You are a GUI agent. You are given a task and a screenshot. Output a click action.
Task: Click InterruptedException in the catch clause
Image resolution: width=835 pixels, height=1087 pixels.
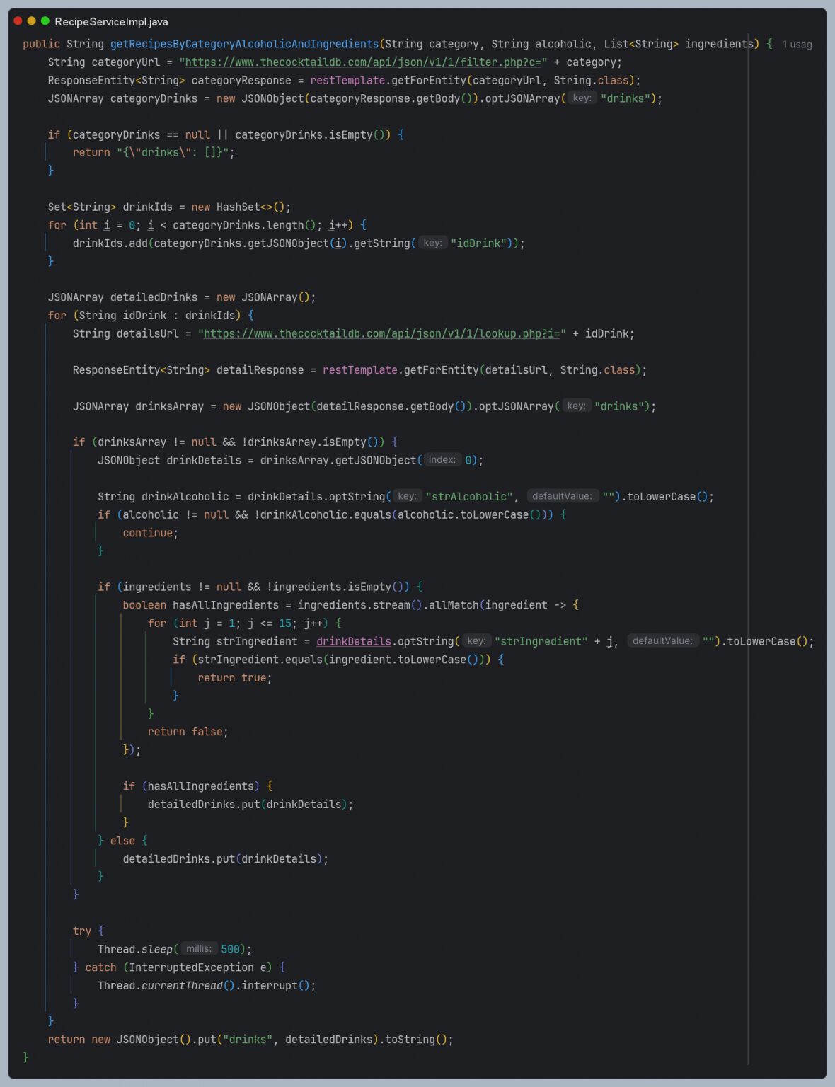(x=191, y=967)
